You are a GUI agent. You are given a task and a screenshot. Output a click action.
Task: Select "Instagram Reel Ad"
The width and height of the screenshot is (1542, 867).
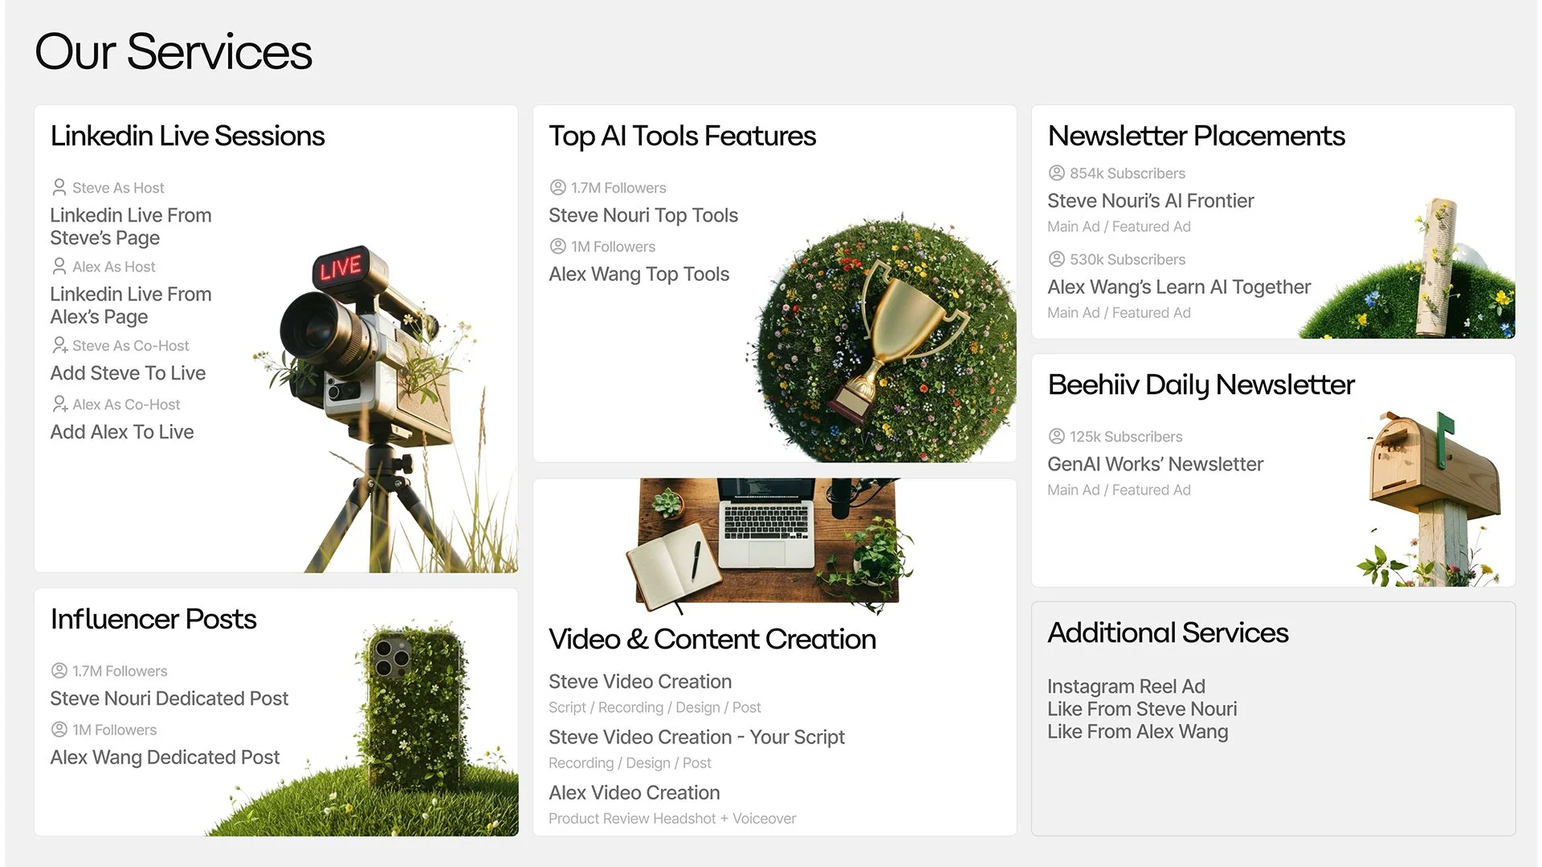pos(1126,686)
